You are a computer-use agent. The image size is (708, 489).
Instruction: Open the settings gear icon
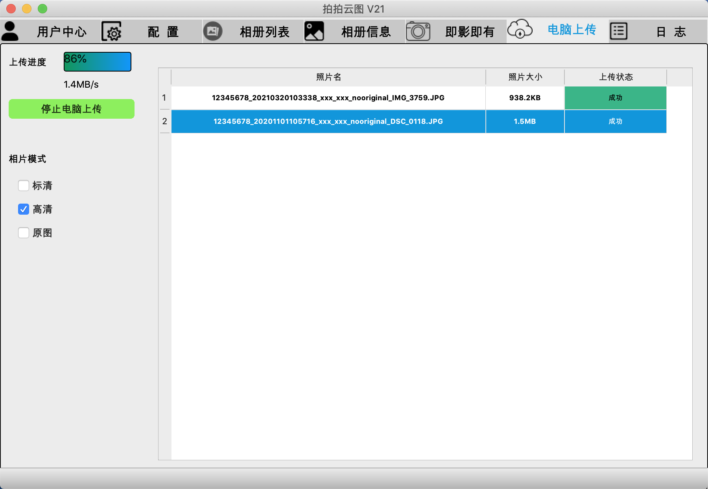112,31
